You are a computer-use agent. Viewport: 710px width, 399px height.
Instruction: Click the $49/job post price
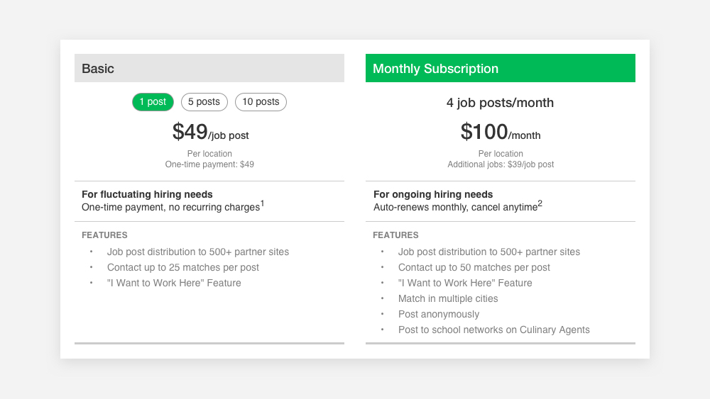[x=211, y=132]
